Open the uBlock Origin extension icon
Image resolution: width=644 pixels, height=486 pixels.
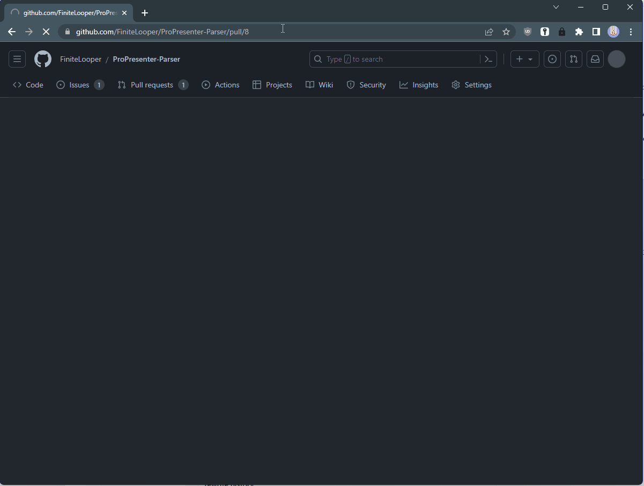click(528, 32)
